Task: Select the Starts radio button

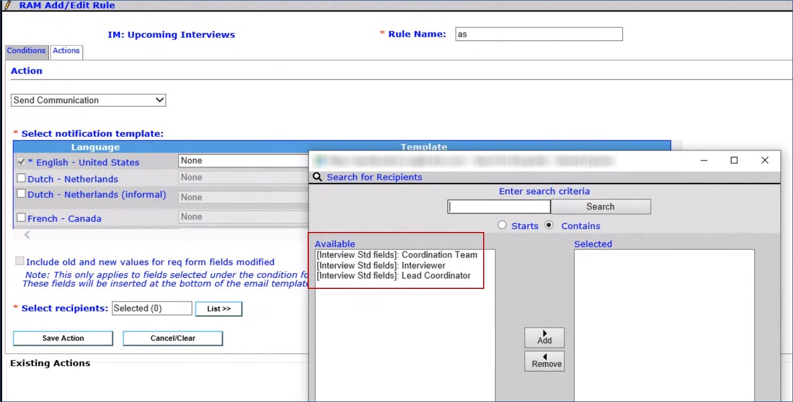Action: [502, 225]
